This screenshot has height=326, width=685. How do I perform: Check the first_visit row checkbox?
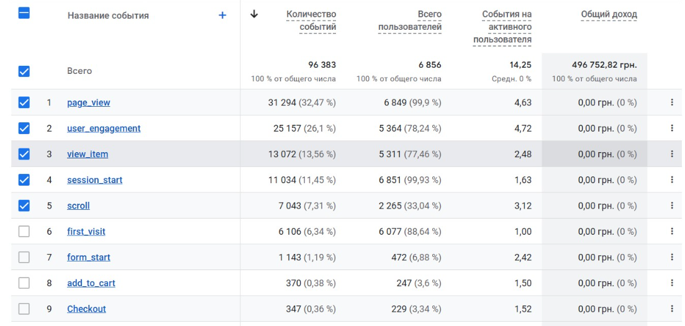click(24, 232)
